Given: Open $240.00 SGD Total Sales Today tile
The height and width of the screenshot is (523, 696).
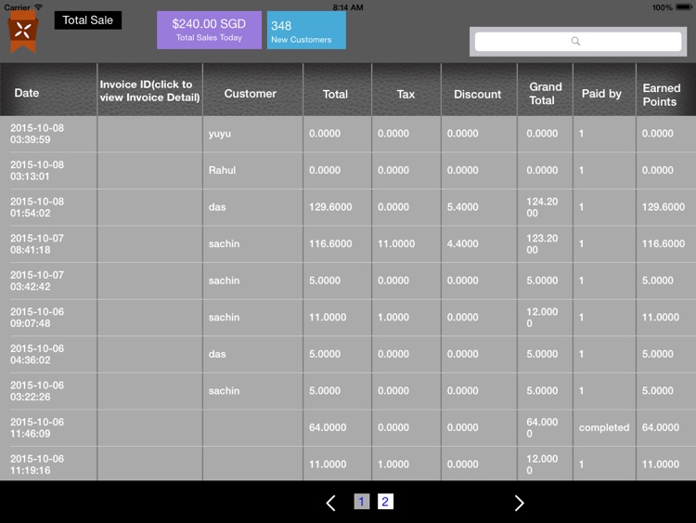Looking at the screenshot, I should pos(209,30).
